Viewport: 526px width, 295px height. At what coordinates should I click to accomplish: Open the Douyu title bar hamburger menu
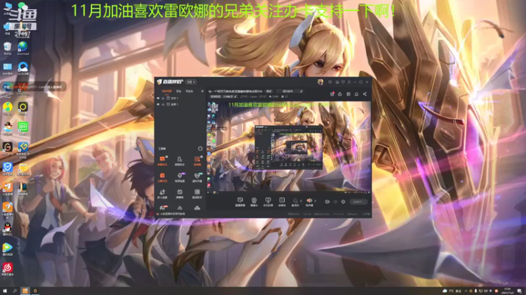(349, 82)
